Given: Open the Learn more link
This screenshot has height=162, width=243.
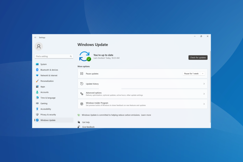Looking at the screenshot, I should (146, 115).
